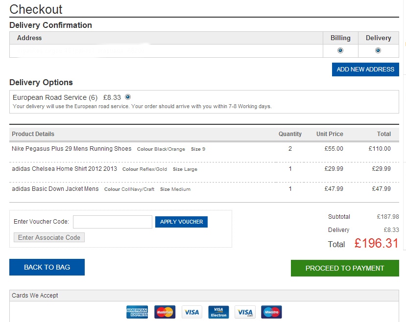Click the Add New Address button
Screen dimensions: 406x322
(365, 69)
